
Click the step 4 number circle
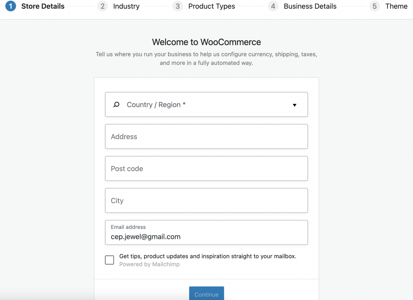click(273, 6)
